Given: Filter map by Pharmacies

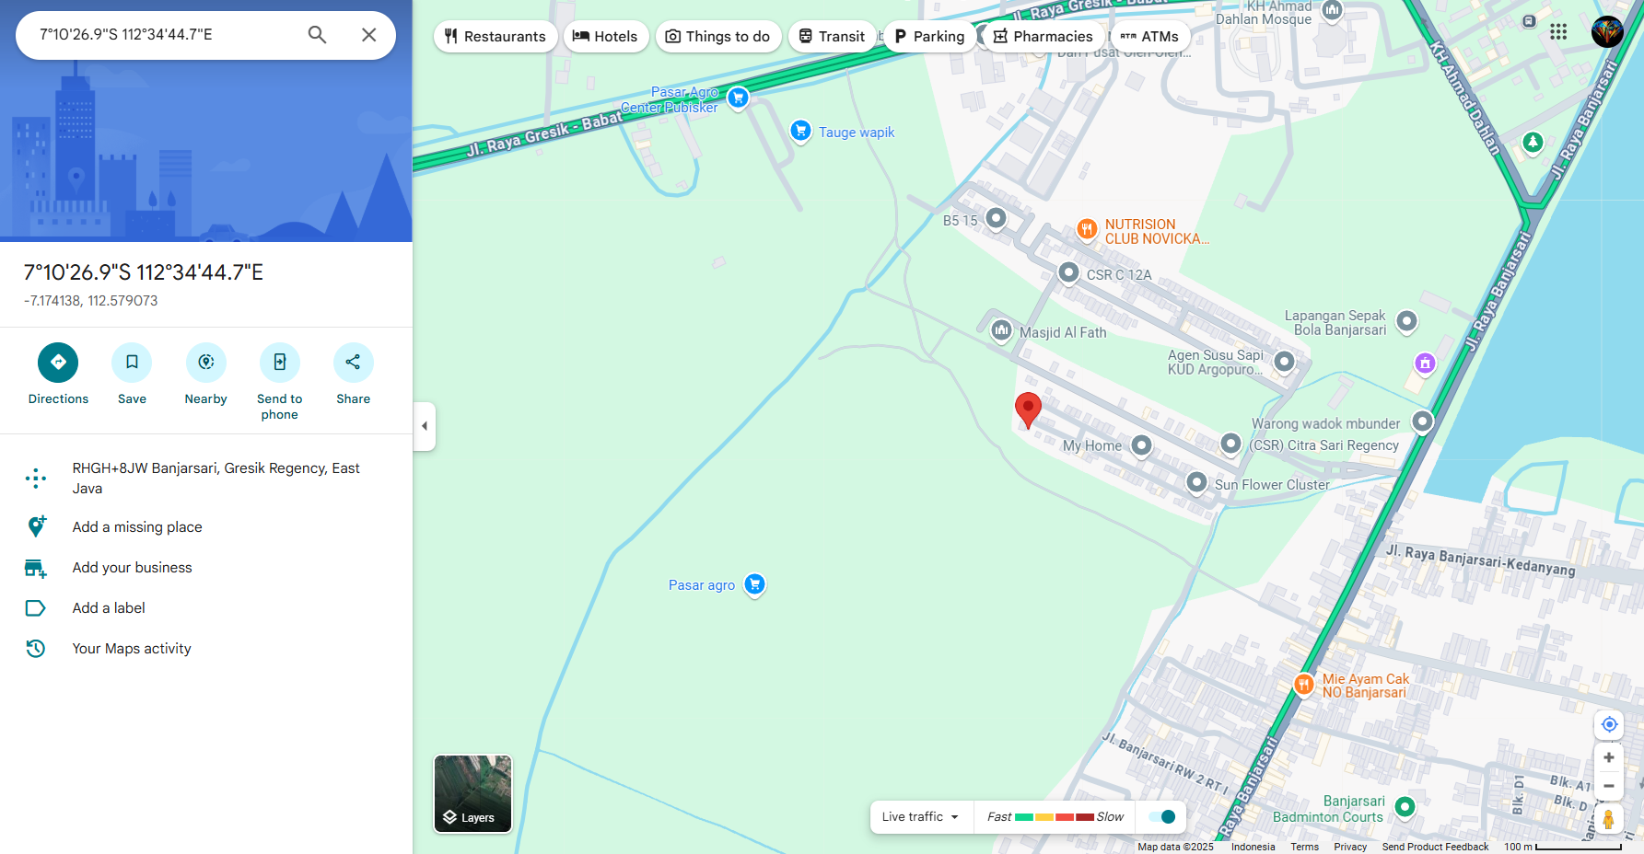Looking at the screenshot, I should (x=1043, y=37).
